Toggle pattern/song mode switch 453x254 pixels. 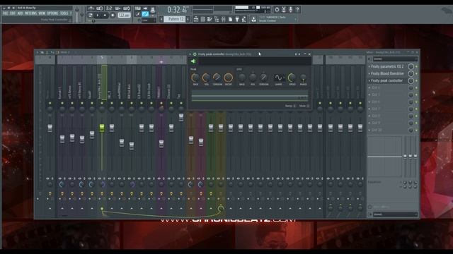point(91,16)
